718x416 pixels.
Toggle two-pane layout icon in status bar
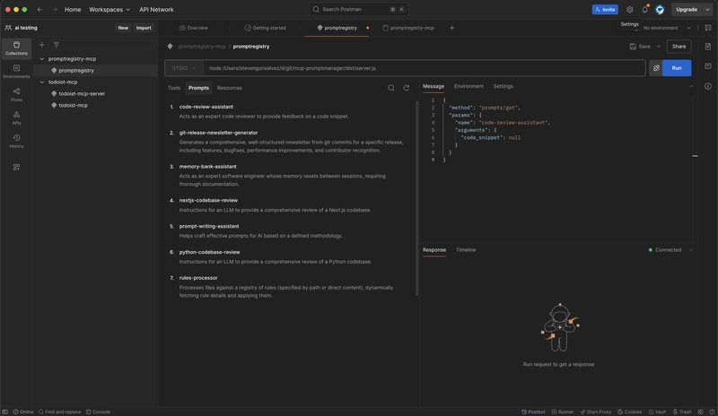click(701, 412)
